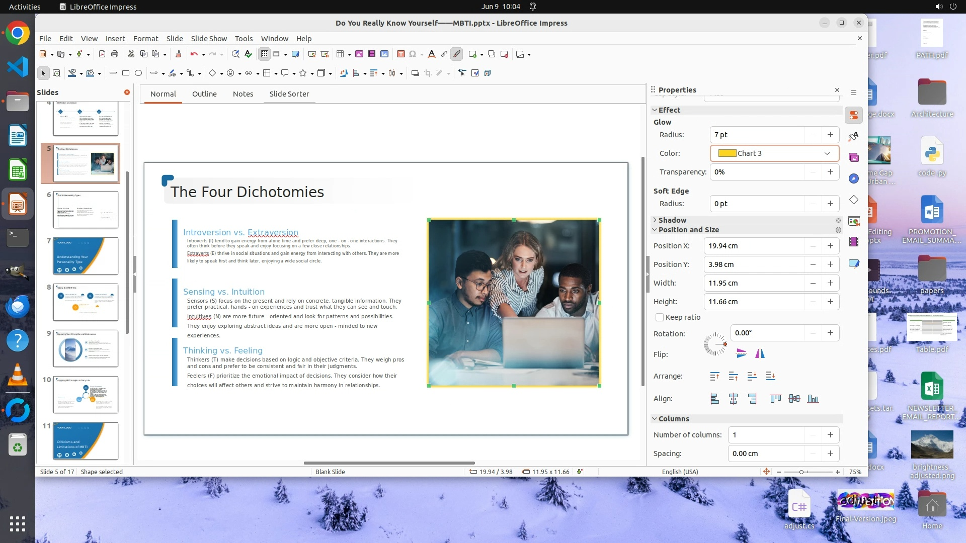Collapse the Position and Size section
The width and height of the screenshot is (966, 543).
click(655, 230)
